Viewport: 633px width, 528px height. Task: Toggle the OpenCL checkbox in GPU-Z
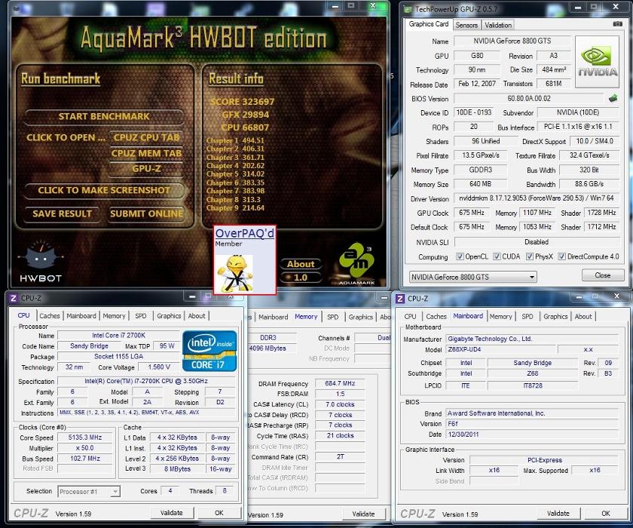point(460,256)
